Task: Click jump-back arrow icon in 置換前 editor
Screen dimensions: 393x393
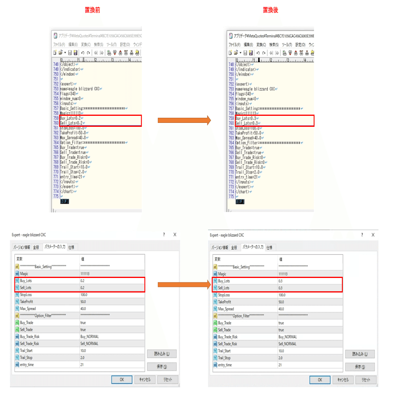Action: pyautogui.click(x=96, y=53)
